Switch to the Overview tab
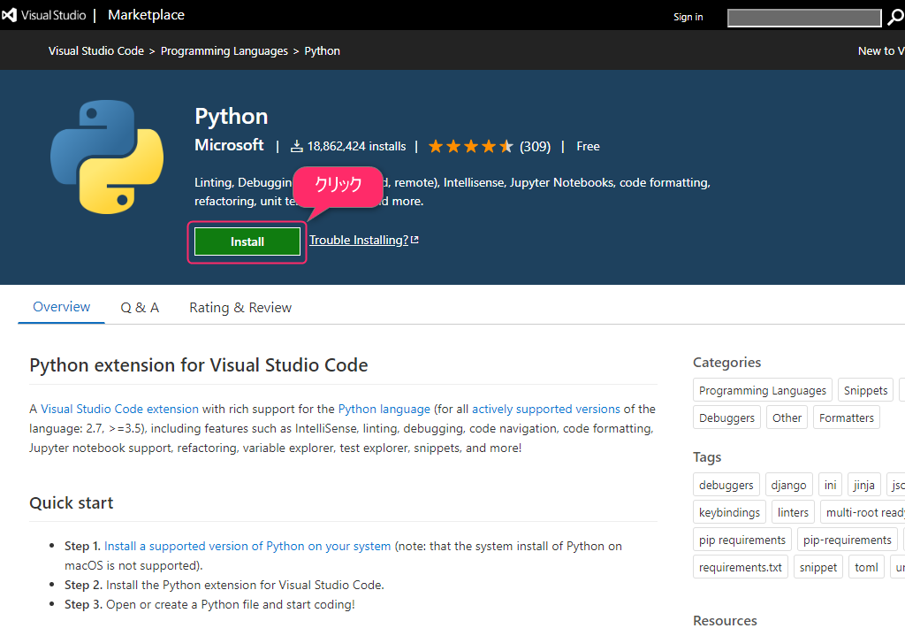905x636 pixels. pos(61,307)
